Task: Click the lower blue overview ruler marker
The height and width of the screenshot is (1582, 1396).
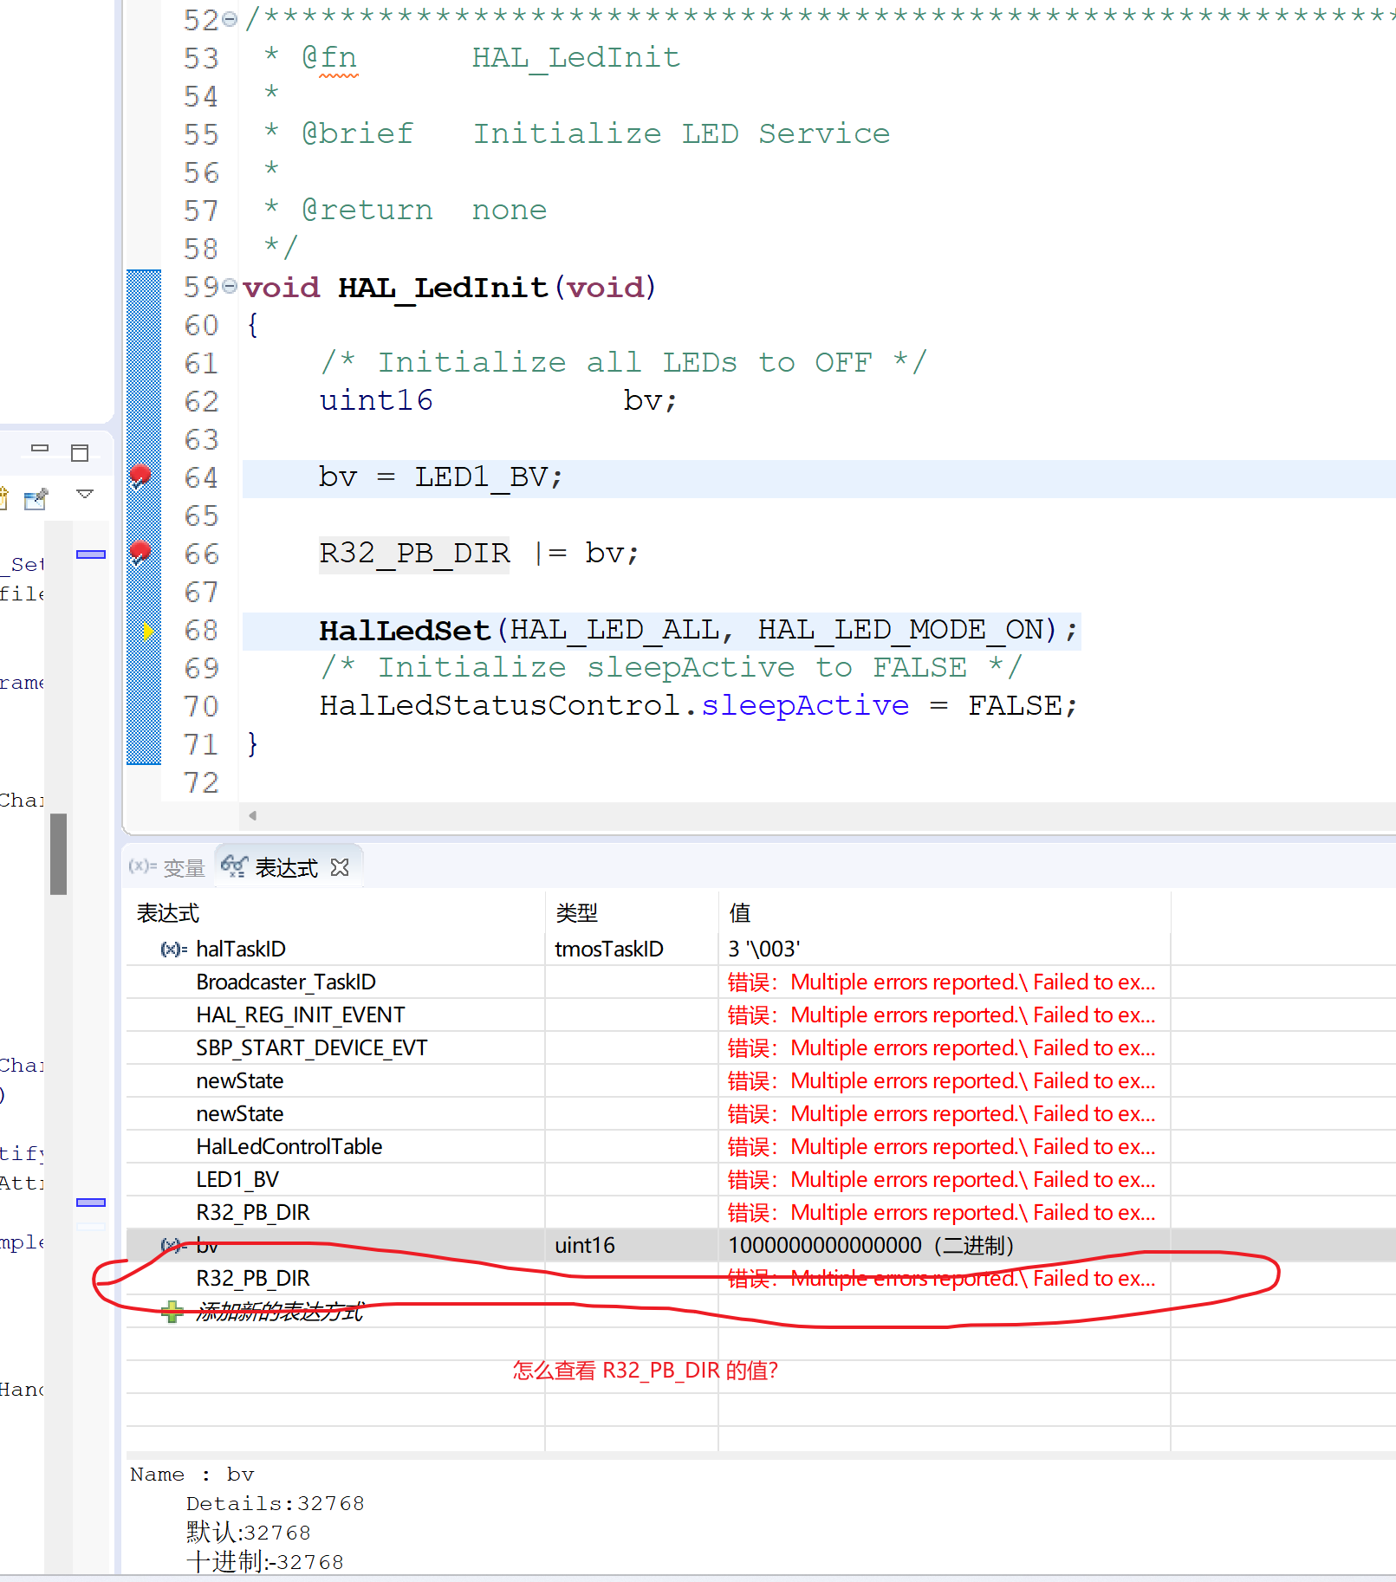Action: (91, 1203)
